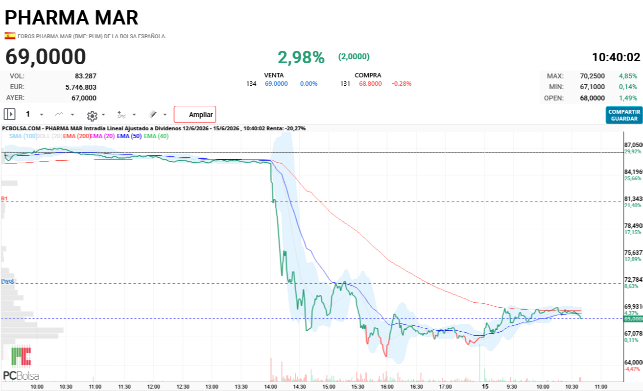Click the green 69,000 price tag on axis
The image size is (643, 391).
pyautogui.click(x=633, y=318)
